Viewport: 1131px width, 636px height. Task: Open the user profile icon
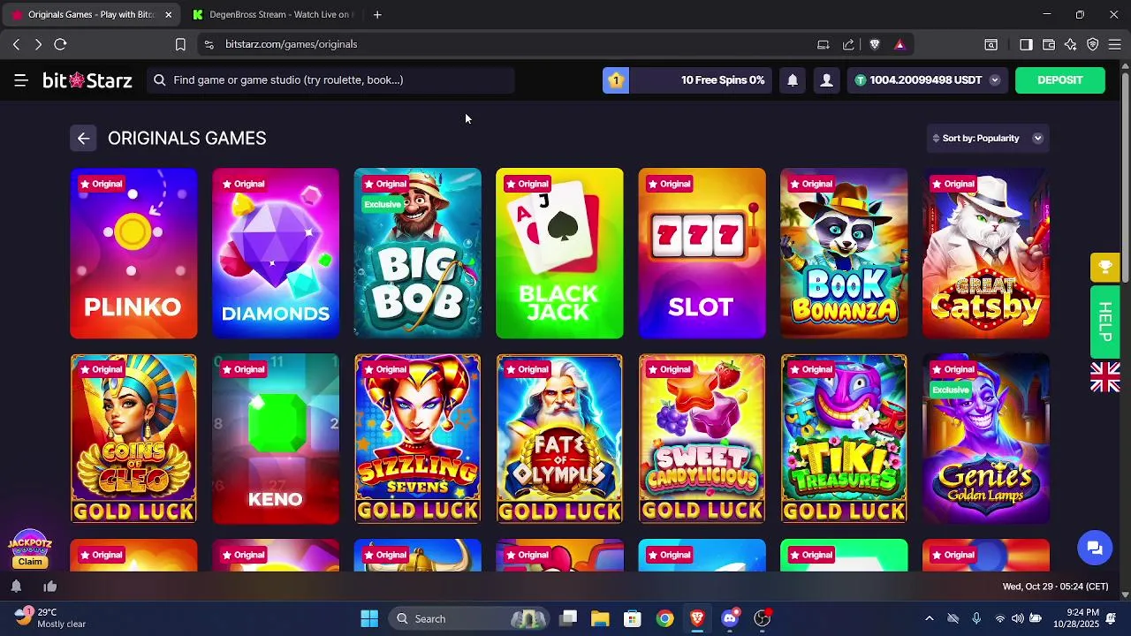pyautogui.click(x=826, y=80)
